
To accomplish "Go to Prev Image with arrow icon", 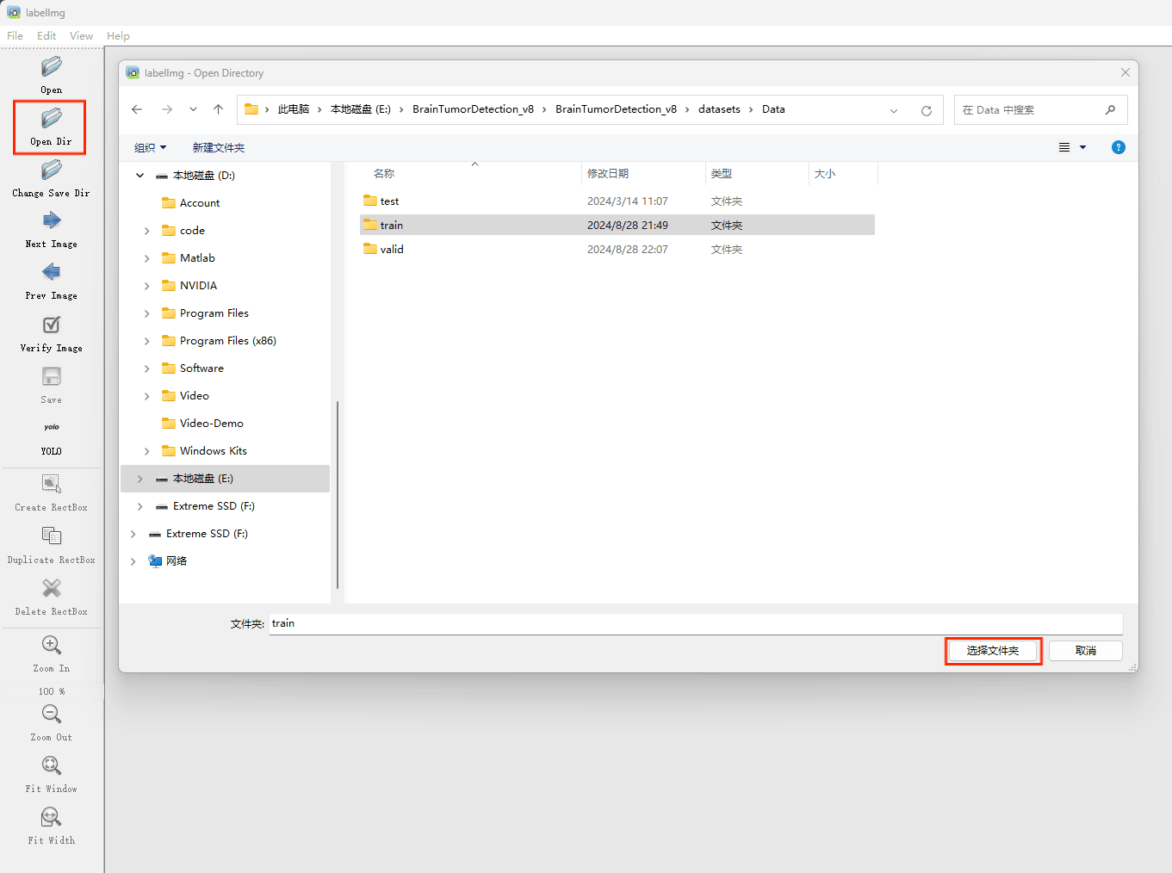I will click(x=51, y=273).
